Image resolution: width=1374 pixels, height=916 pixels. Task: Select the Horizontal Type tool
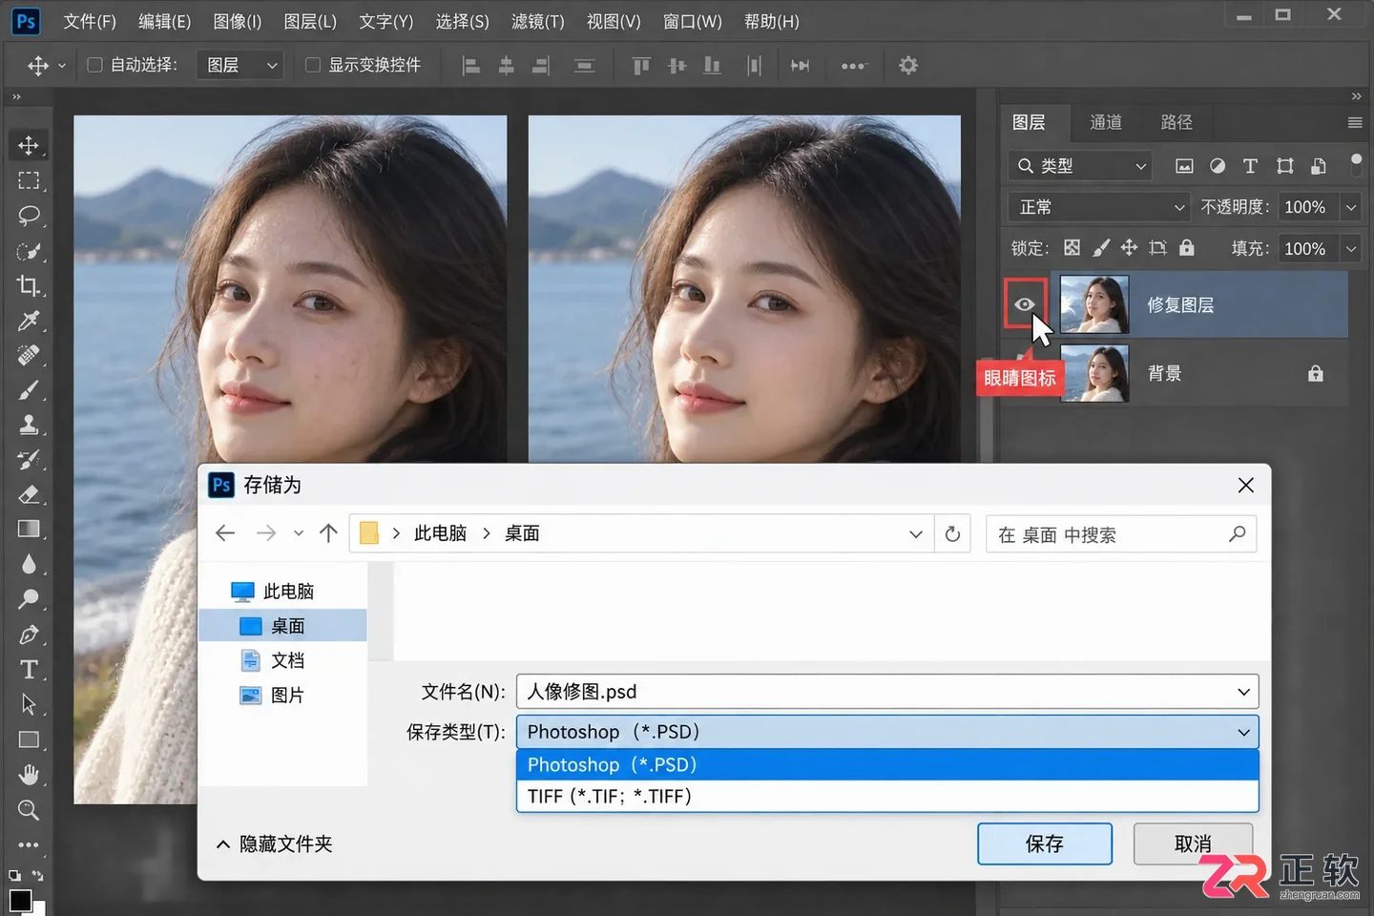(29, 670)
